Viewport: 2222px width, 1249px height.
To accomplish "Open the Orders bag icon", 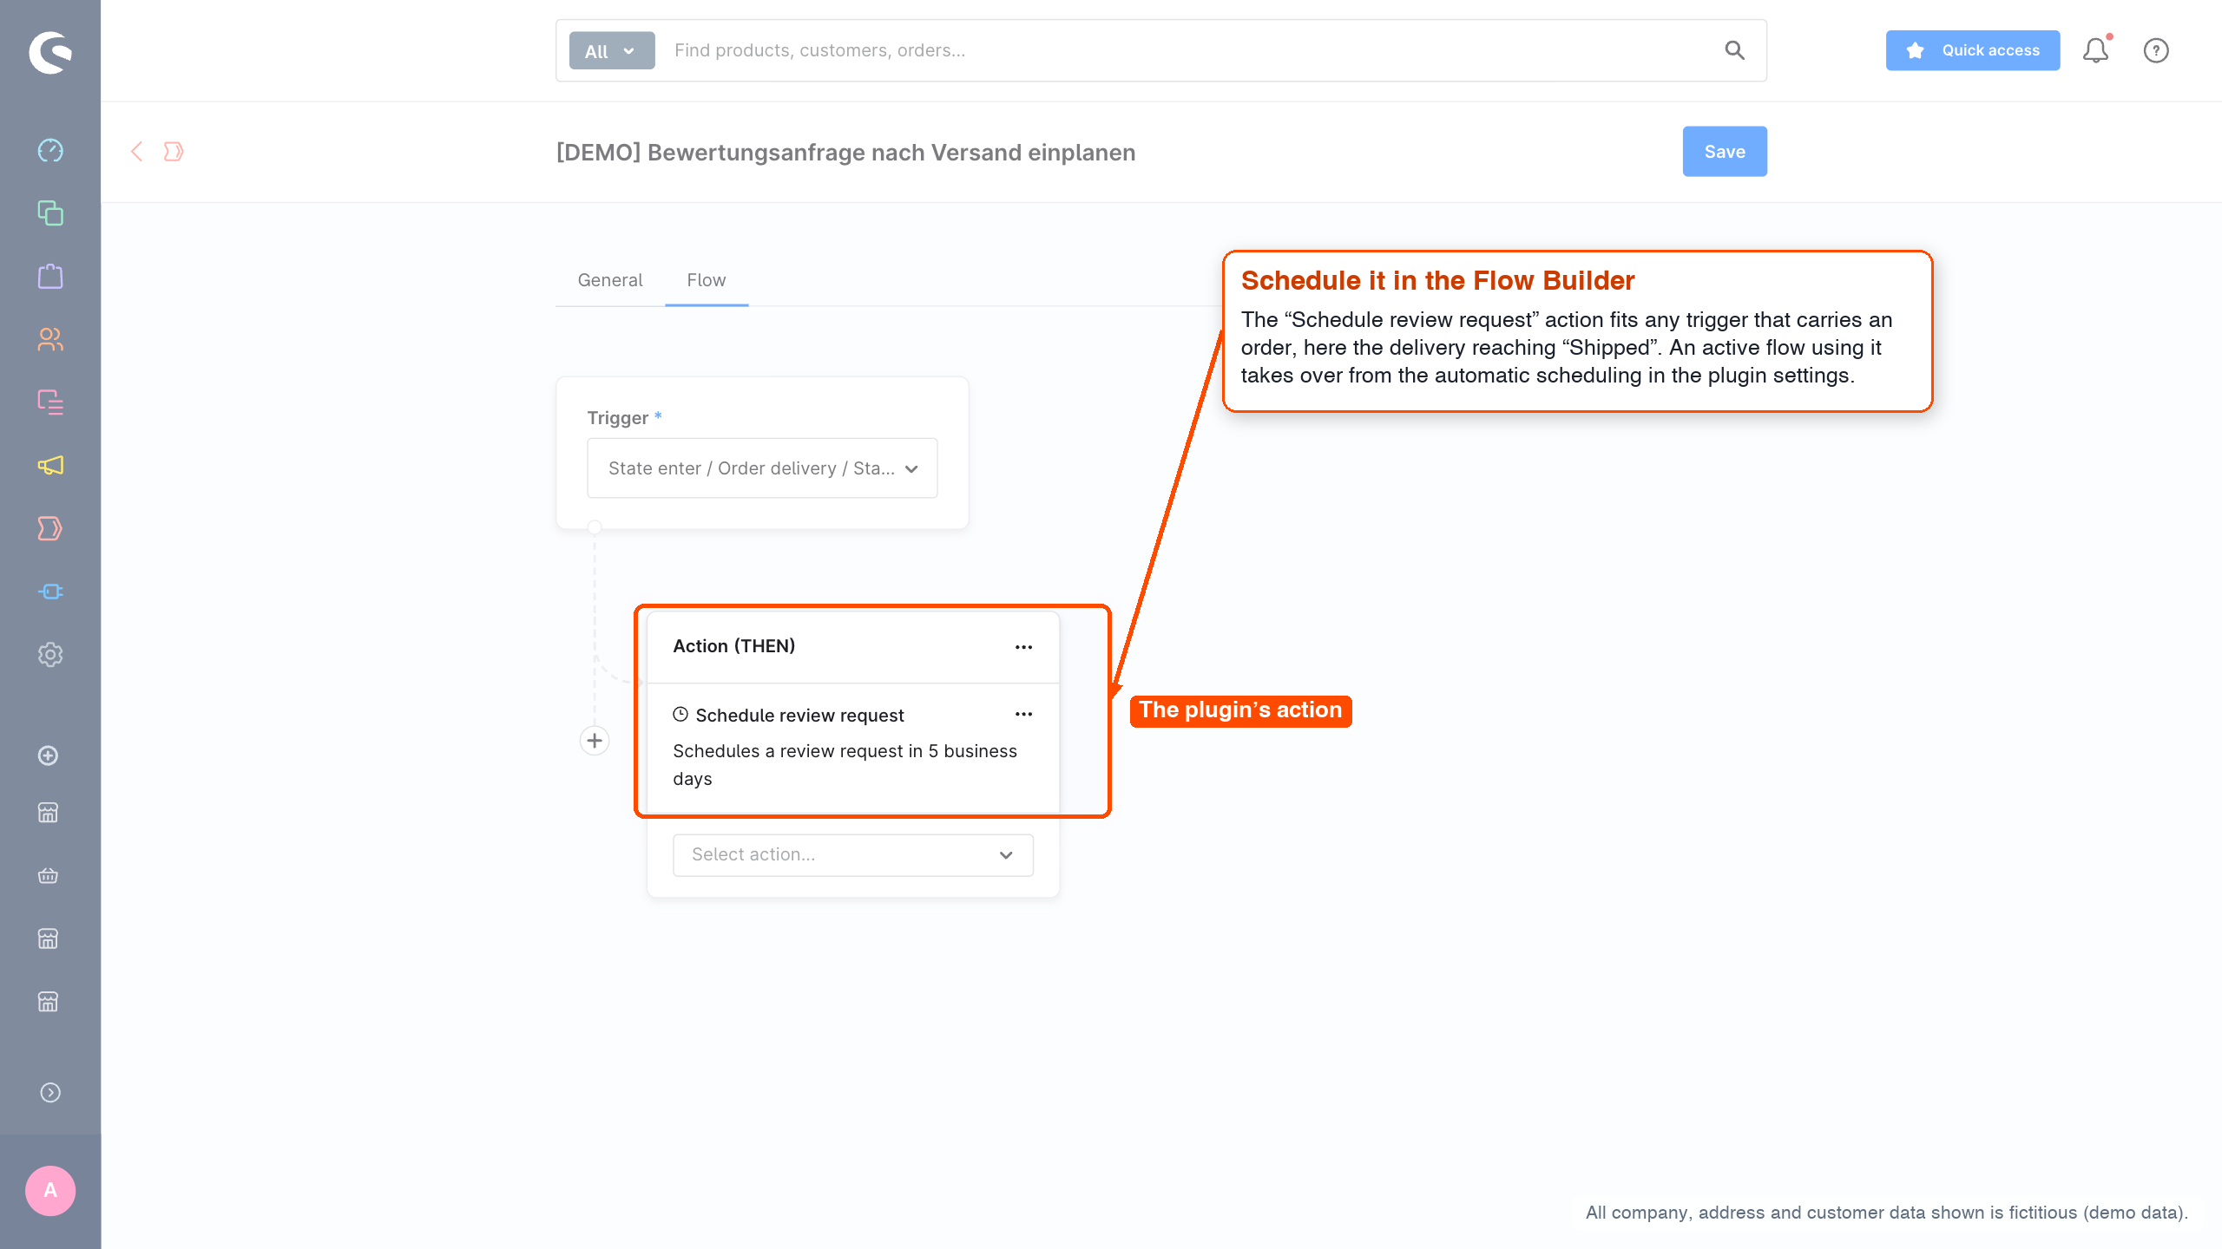I will point(50,277).
